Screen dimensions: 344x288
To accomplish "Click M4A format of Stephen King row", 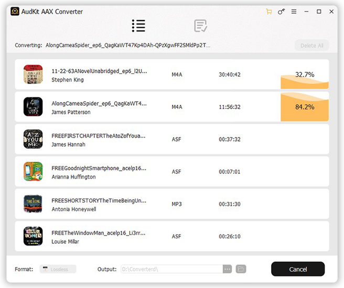I will 177,75.
